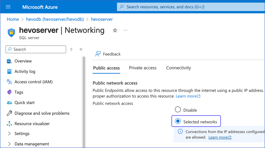Open hevodb (hevoserver/hevodb) breadcrumb

tap(55, 19)
